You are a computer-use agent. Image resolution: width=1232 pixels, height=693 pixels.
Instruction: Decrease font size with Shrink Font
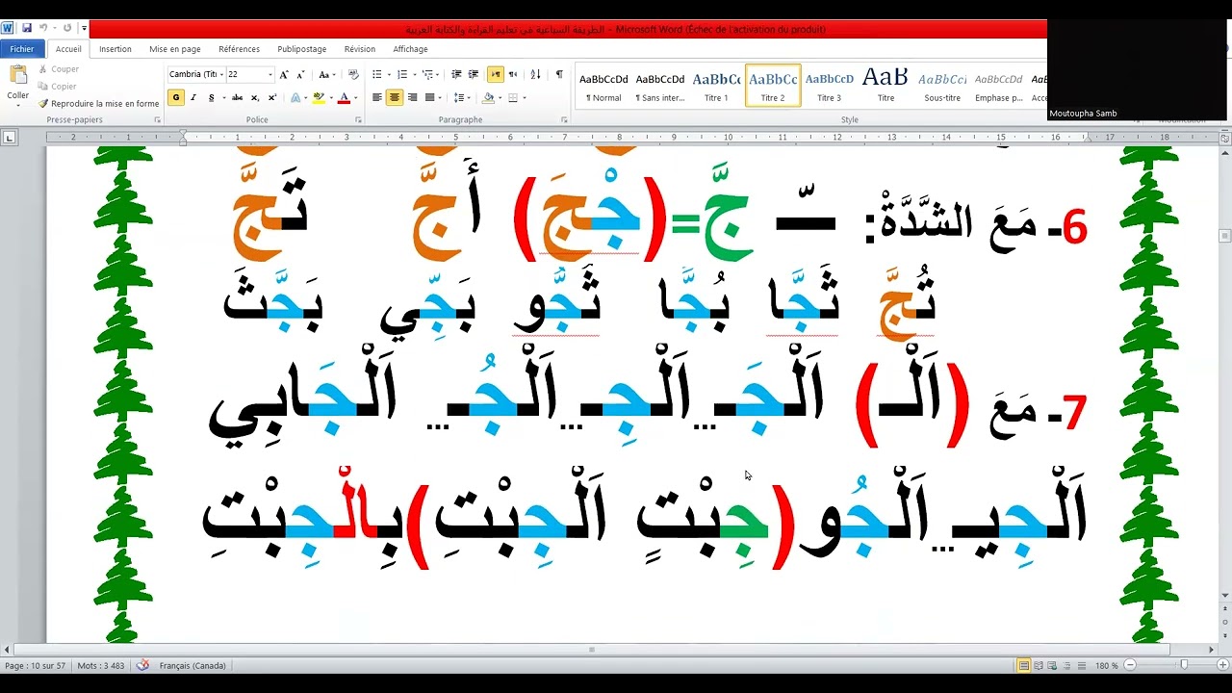tap(300, 74)
